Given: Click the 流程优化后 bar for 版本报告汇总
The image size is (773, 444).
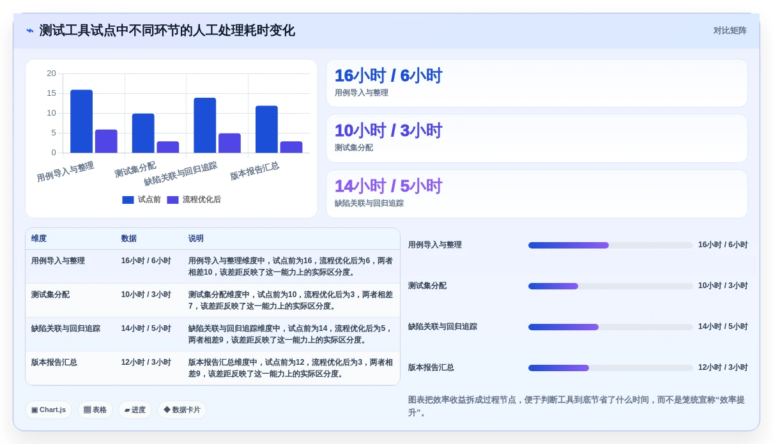Looking at the screenshot, I should point(291,147).
